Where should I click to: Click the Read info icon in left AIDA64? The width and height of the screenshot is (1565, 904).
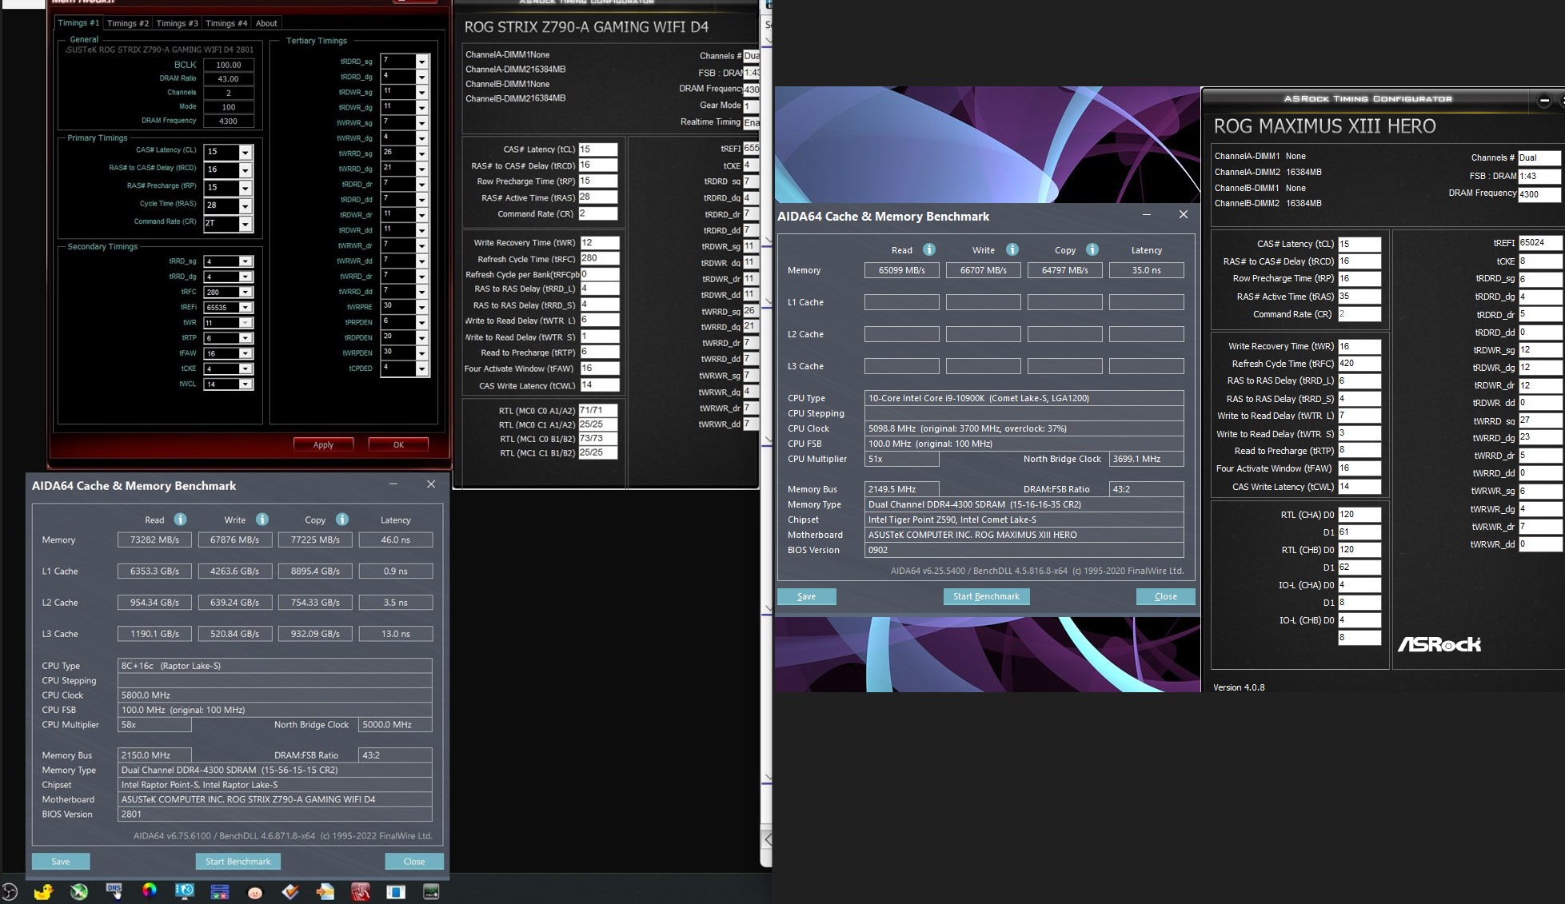pyautogui.click(x=180, y=520)
